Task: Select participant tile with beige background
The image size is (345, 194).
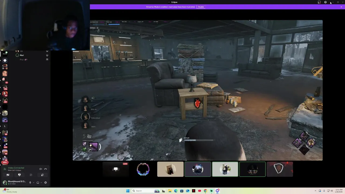Action: pyautogui.click(x=170, y=169)
